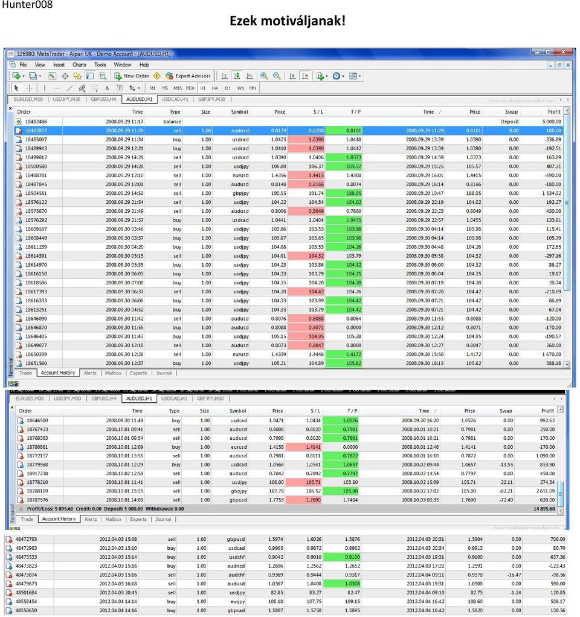The image size is (580, 617).
Task: Open the File menu
Action: 23,65
